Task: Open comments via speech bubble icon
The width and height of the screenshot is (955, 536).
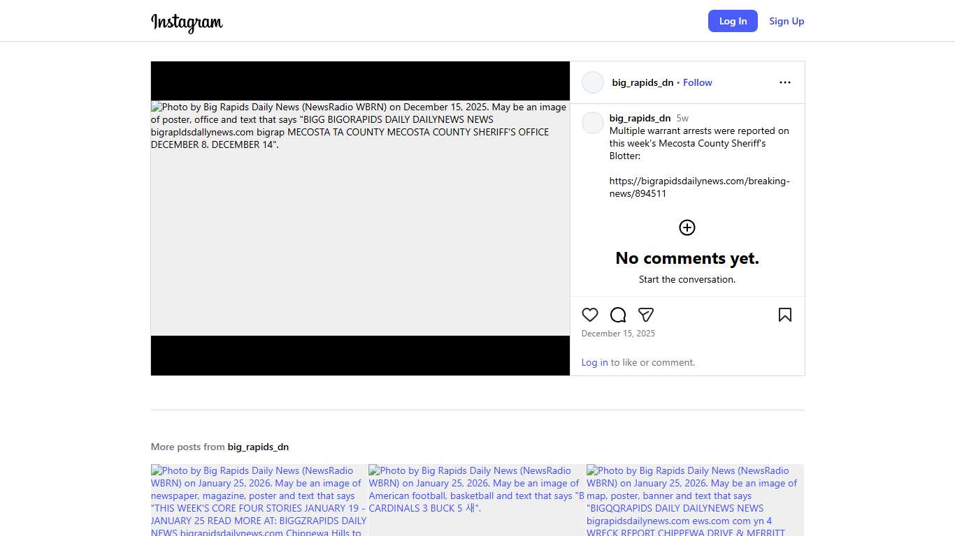Action: tap(618, 315)
